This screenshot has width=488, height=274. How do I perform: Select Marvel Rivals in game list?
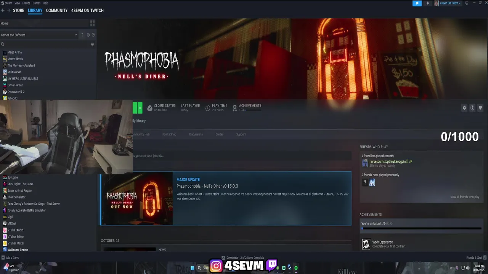coord(15,59)
